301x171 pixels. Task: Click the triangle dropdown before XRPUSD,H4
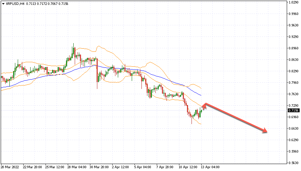[x=3, y=3]
